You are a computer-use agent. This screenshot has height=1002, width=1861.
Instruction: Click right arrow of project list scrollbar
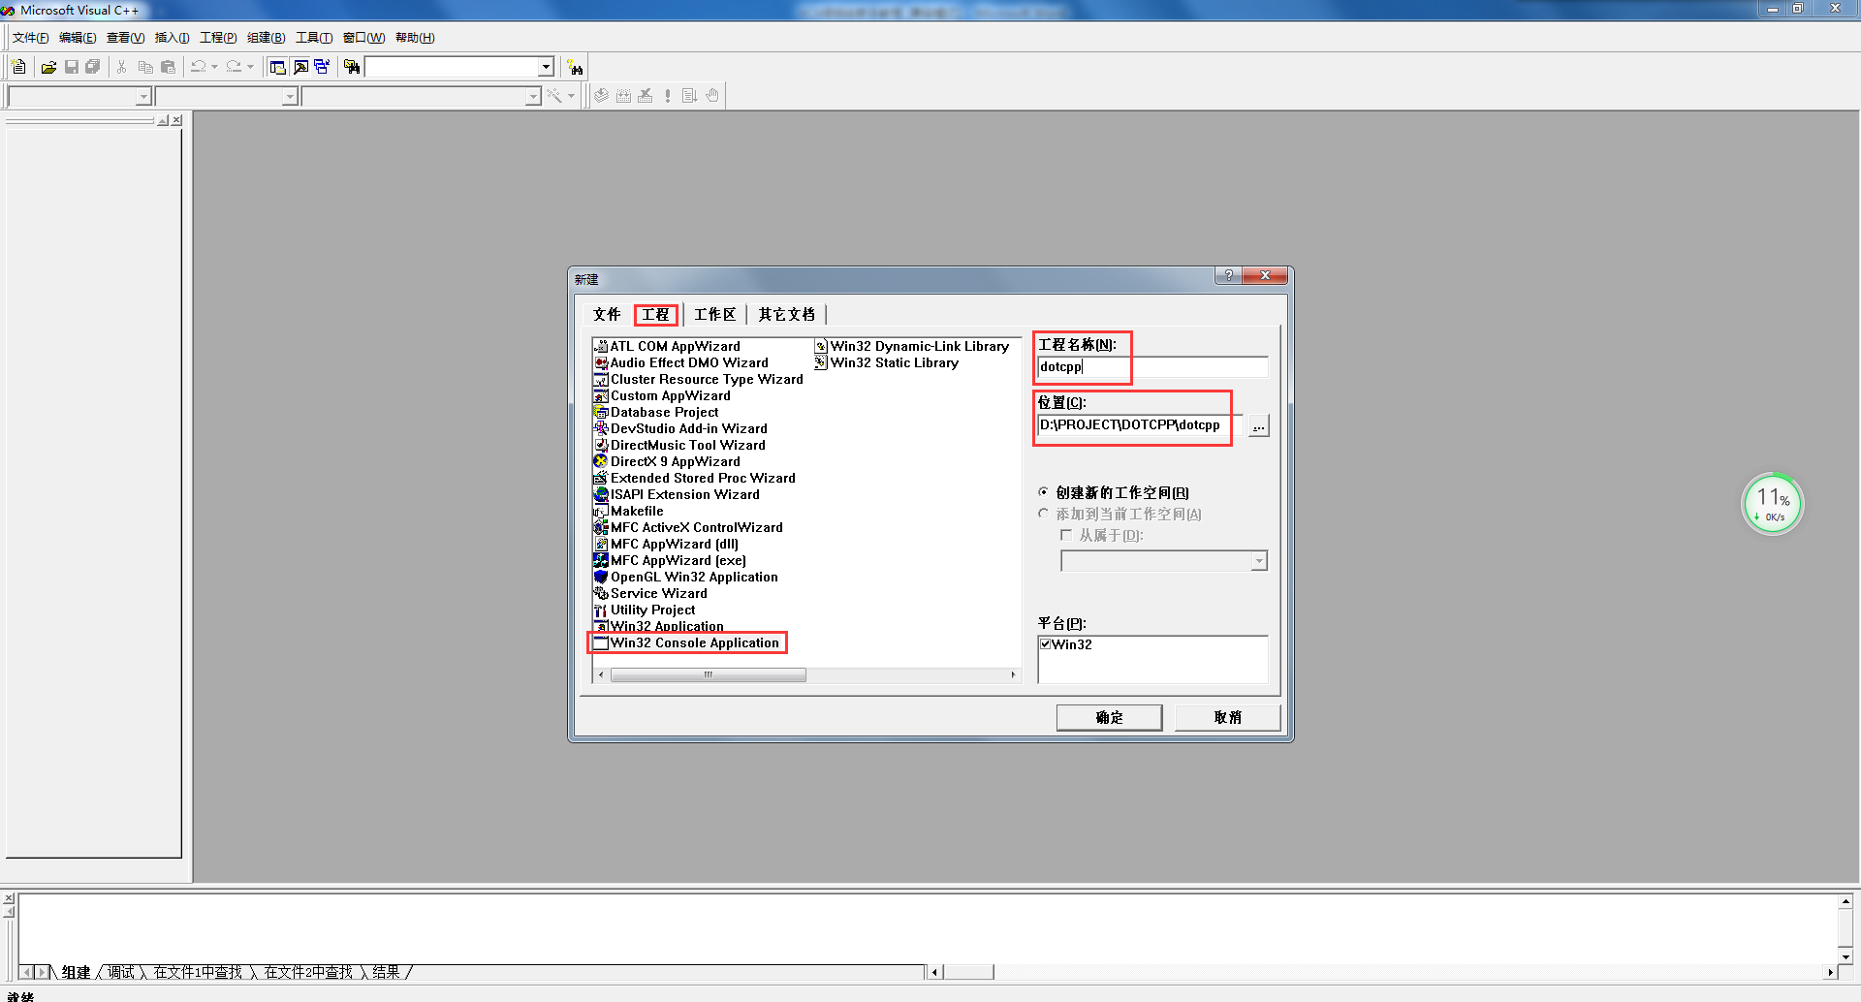[x=1013, y=674]
